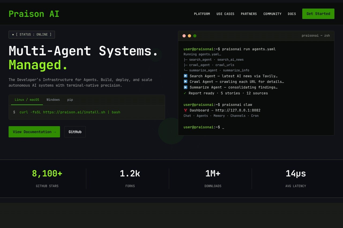The image size is (343, 228).
Task: Click the 'Developer's Infrastructure for Agents' description
Action: tap(80, 83)
